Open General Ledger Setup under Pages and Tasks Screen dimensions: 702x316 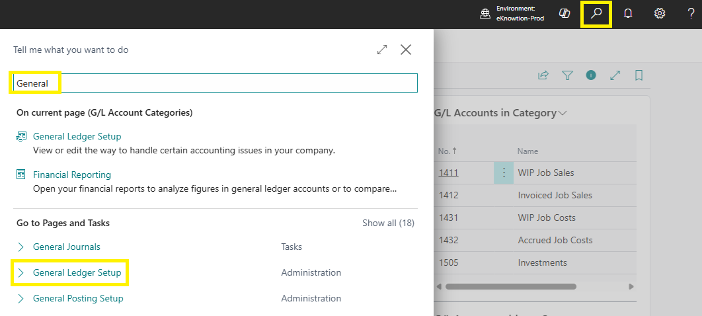click(77, 272)
